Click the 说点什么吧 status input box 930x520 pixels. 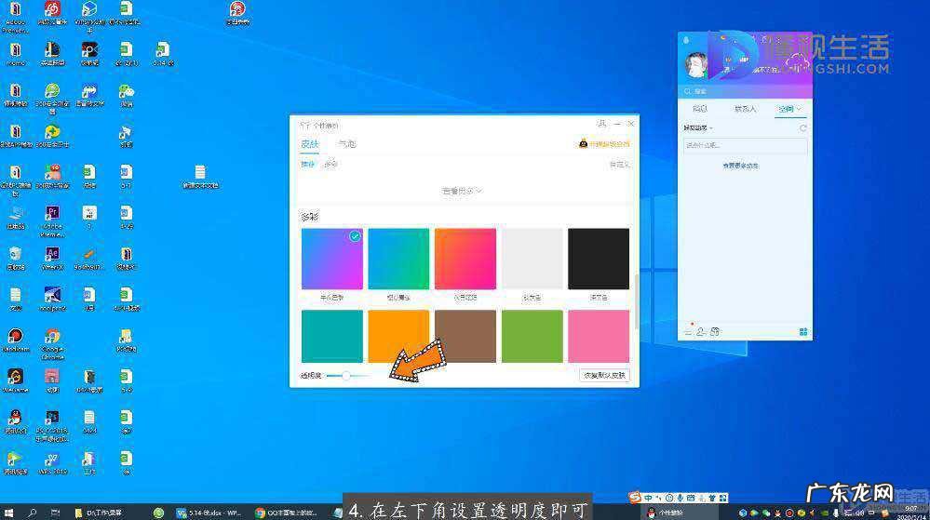point(745,145)
